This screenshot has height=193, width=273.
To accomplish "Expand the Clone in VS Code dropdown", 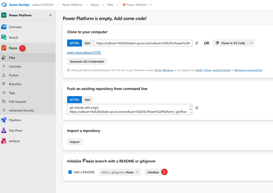I will click(x=251, y=43).
